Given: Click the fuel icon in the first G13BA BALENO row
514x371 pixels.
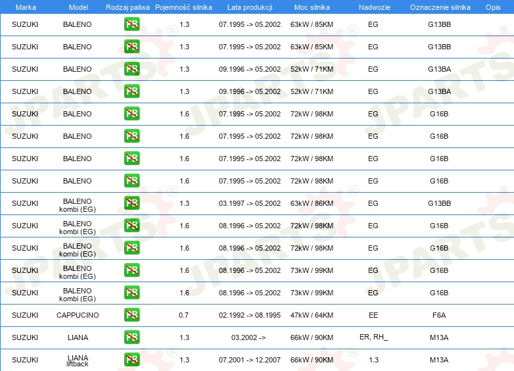Looking at the screenshot, I should 131,68.
